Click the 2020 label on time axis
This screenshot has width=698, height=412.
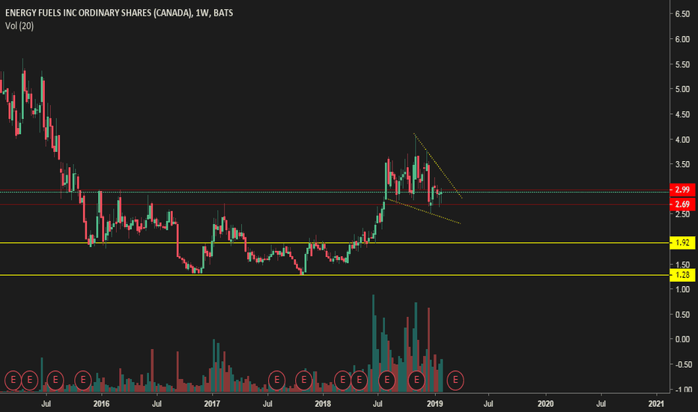[x=545, y=404]
